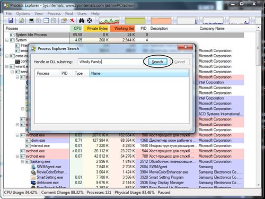Open the yellow commit history mini graph
This screenshot has height=199, width=265.
point(135,21)
